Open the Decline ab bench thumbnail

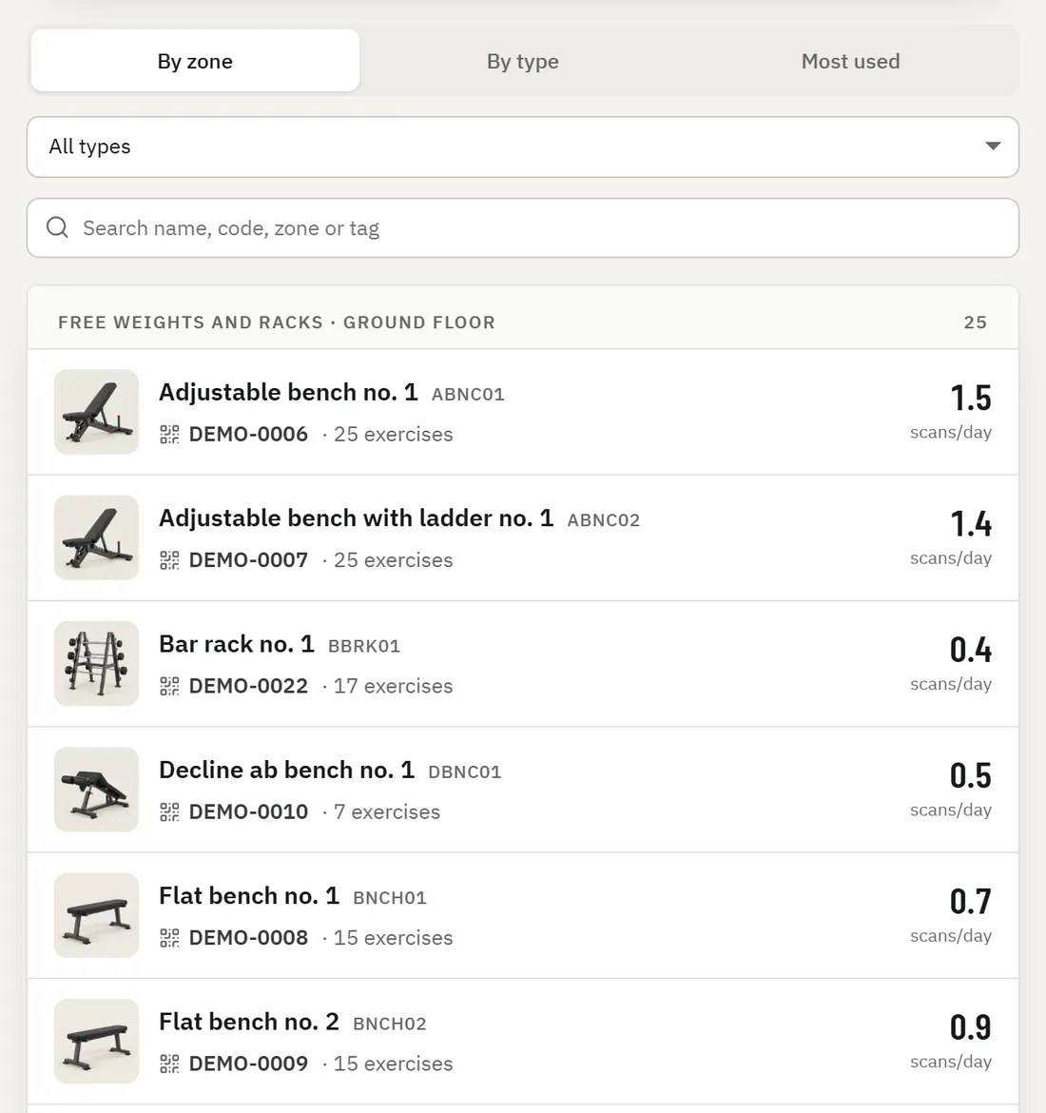[x=96, y=790]
